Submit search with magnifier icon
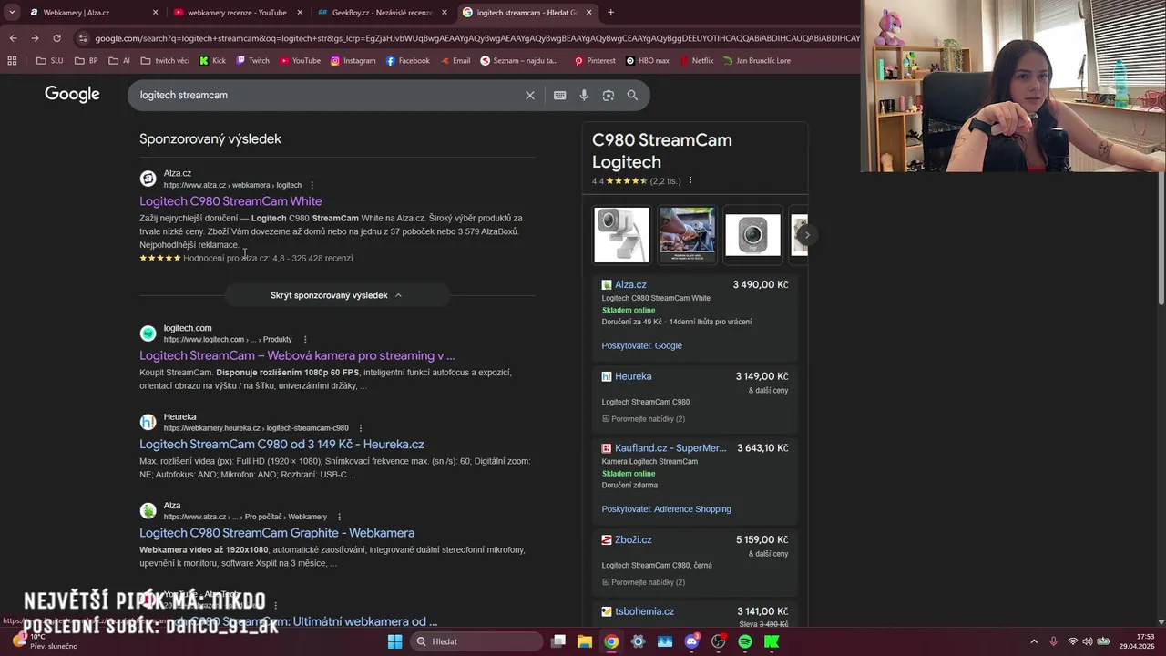This screenshot has width=1166, height=656. (632, 95)
